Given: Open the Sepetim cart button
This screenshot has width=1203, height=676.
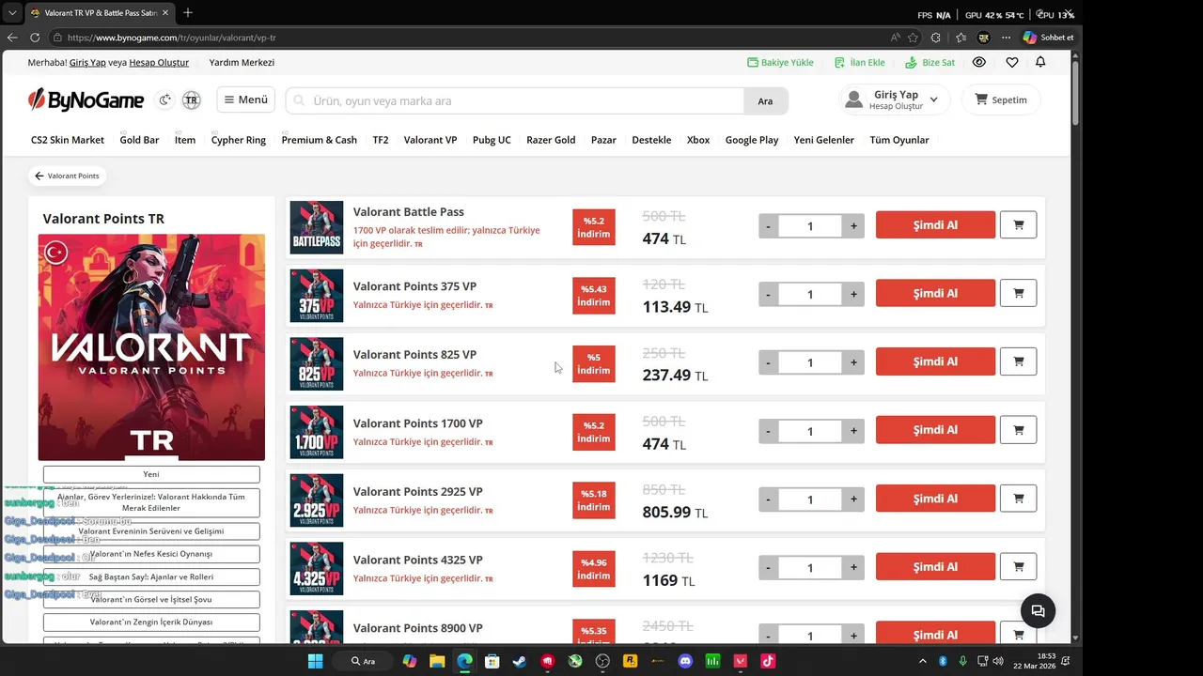Looking at the screenshot, I should point(1001,100).
